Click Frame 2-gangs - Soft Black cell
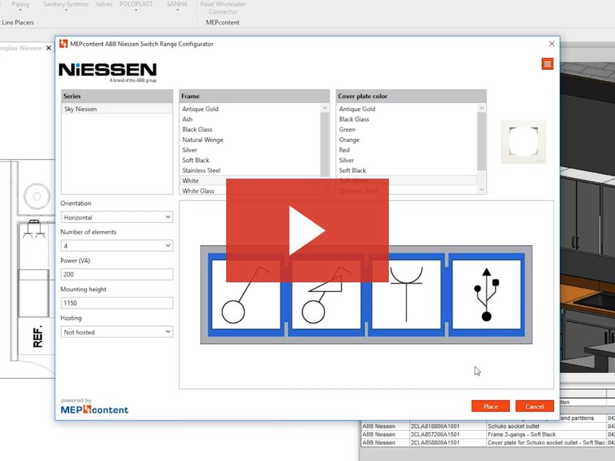 pos(546,434)
